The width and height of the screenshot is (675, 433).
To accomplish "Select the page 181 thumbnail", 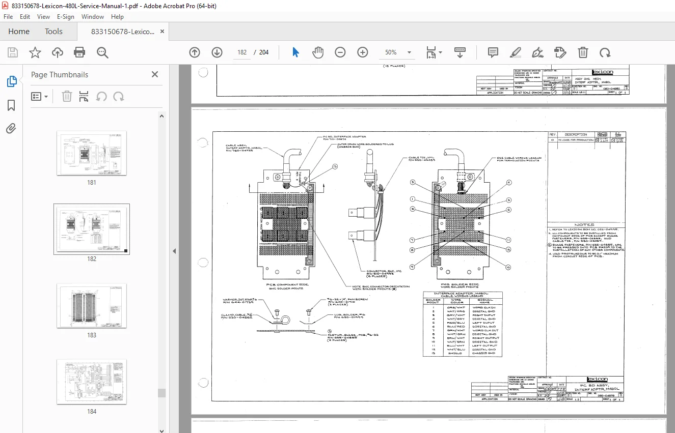I will click(x=92, y=153).
